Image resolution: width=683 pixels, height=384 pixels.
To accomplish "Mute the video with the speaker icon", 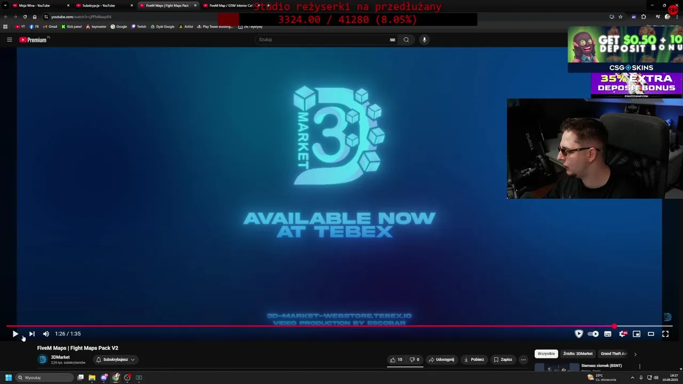I will coord(46,334).
